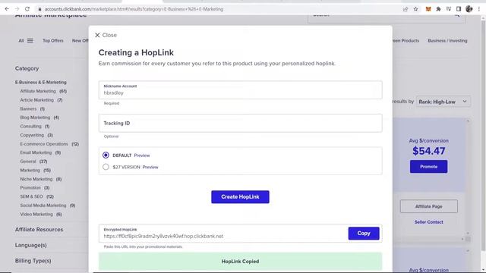Click the share page icon in the address bar

pyautogui.click(x=406, y=9)
